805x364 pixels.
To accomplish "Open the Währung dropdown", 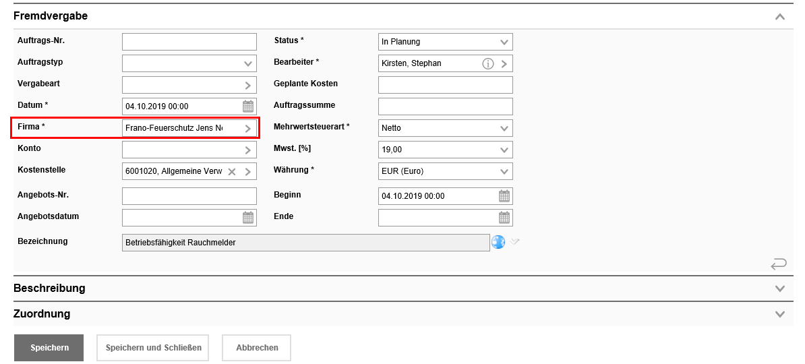I will [x=504, y=172].
